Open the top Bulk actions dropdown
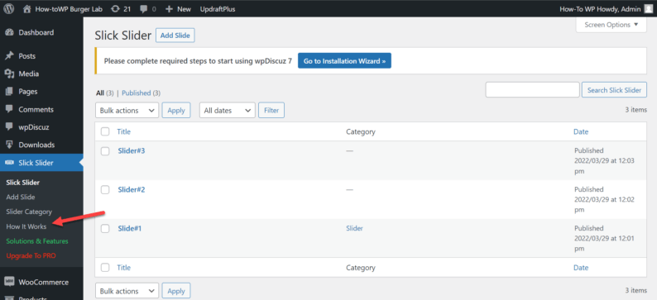This screenshot has height=300, width=657. pos(127,111)
